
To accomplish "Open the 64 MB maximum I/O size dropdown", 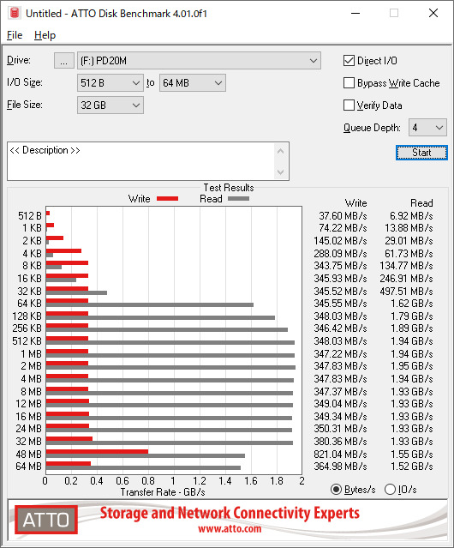I will click(x=193, y=83).
